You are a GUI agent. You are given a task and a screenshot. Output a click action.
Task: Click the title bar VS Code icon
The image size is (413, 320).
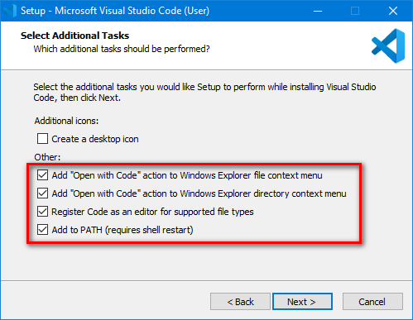pyautogui.click(x=10, y=11)
